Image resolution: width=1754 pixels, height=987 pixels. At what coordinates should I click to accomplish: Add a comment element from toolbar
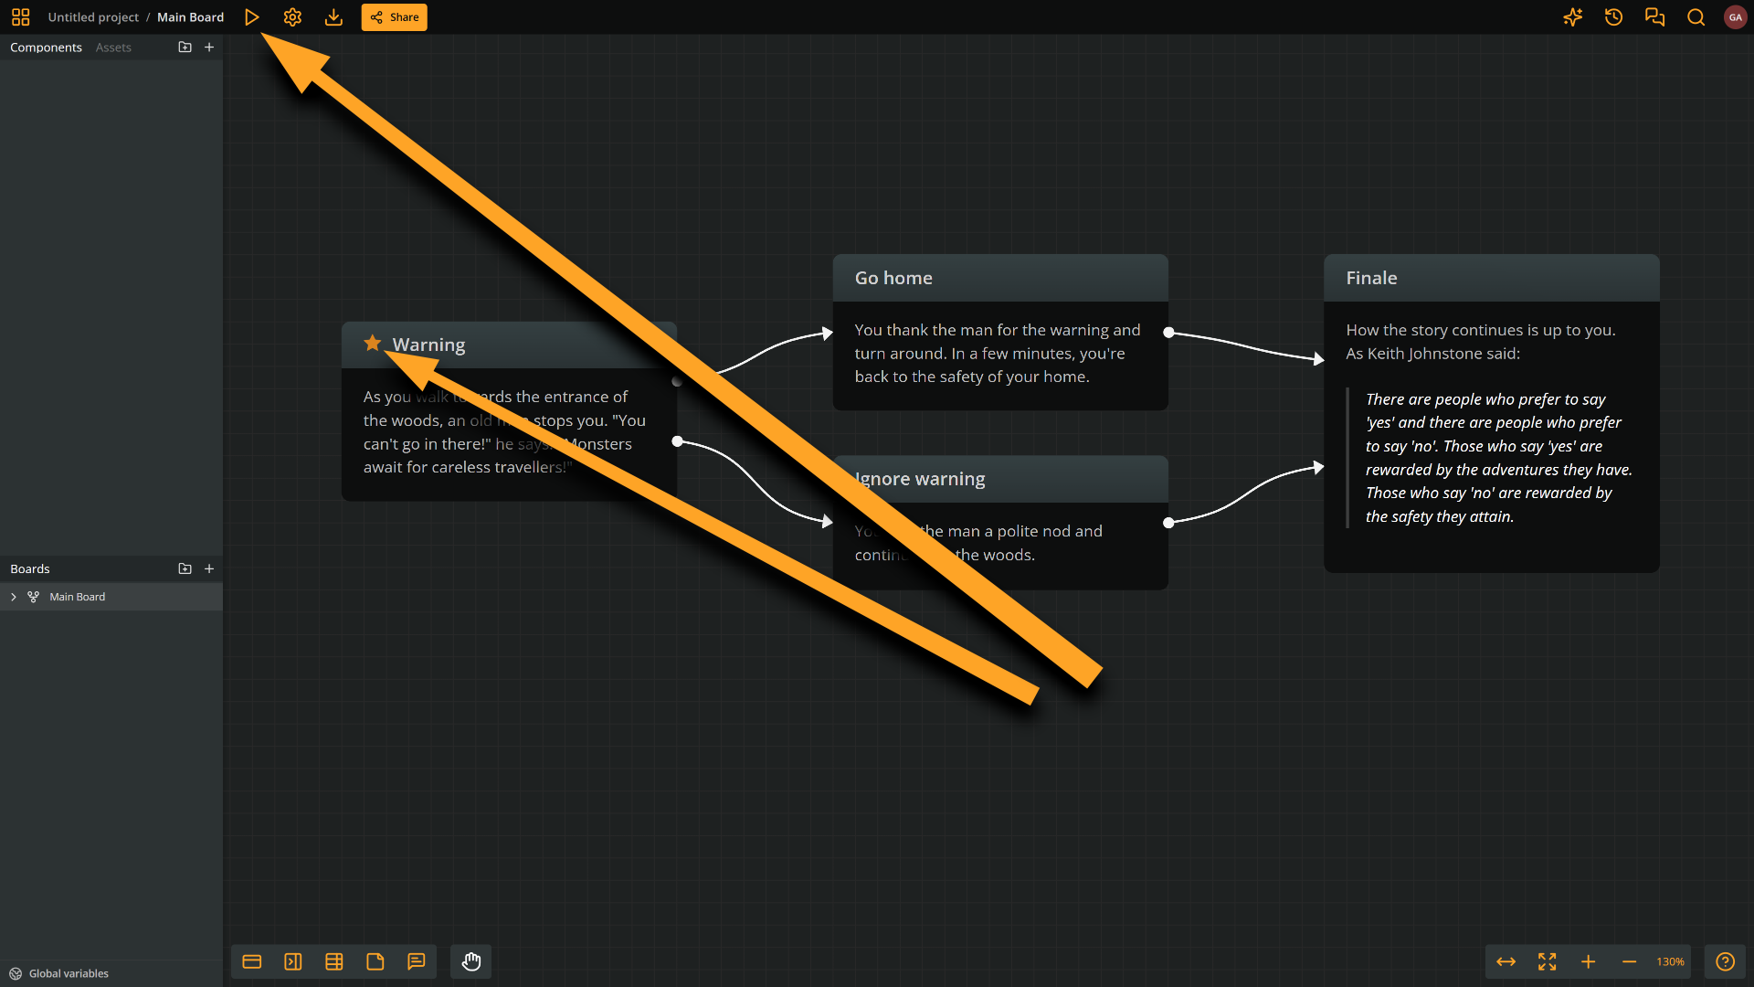click(x=417, y=961)
